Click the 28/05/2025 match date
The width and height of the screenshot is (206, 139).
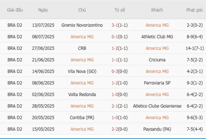[x=43, y=106]
